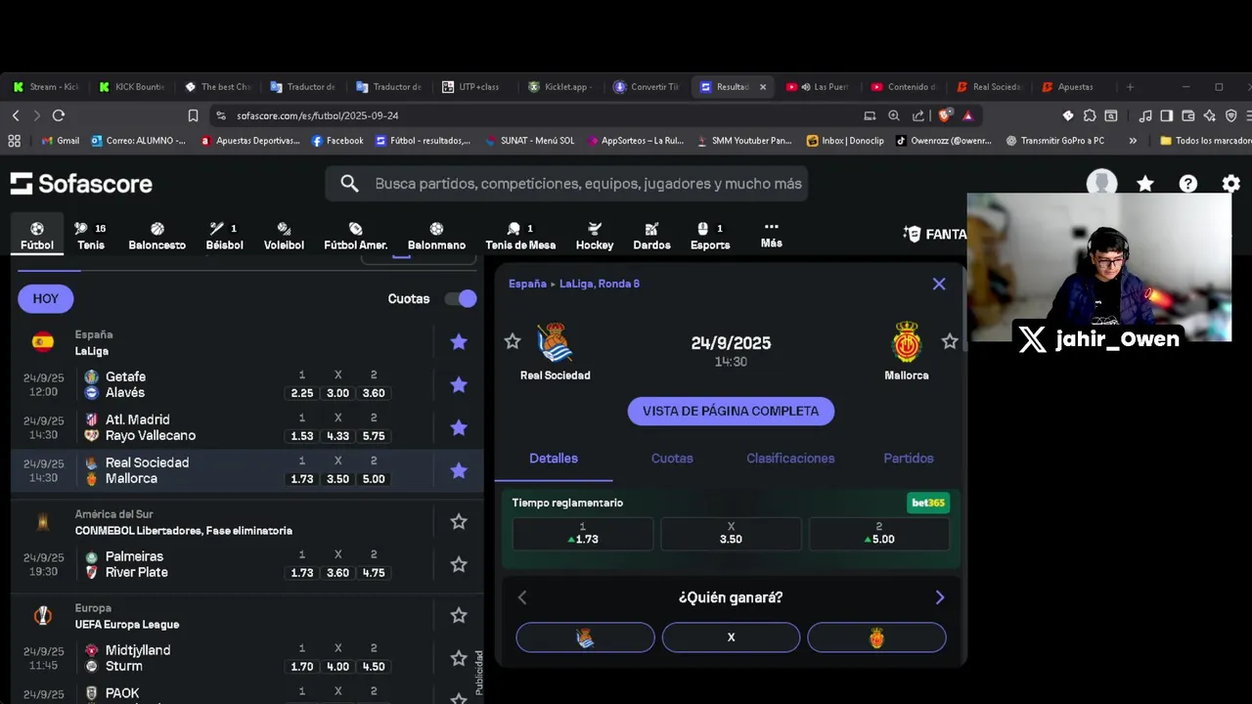This screenshot has width=1252, height=704.
Task: Click the Real Sociedad crest in panel
Action: 556,342
